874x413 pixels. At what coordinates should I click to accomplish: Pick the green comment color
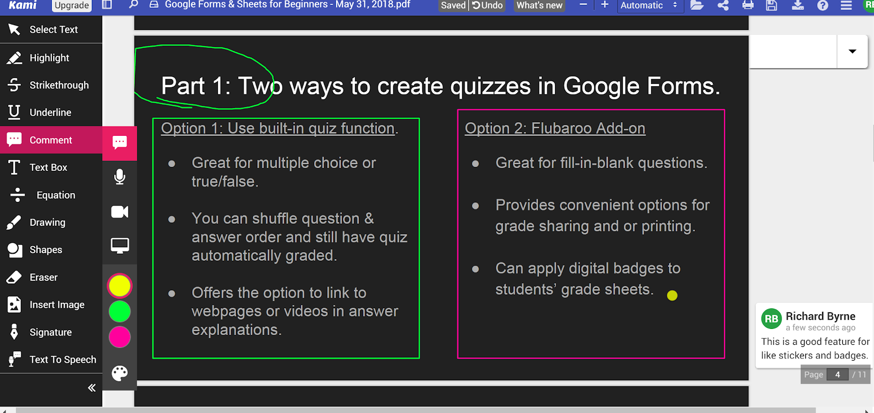click(120, 312)
